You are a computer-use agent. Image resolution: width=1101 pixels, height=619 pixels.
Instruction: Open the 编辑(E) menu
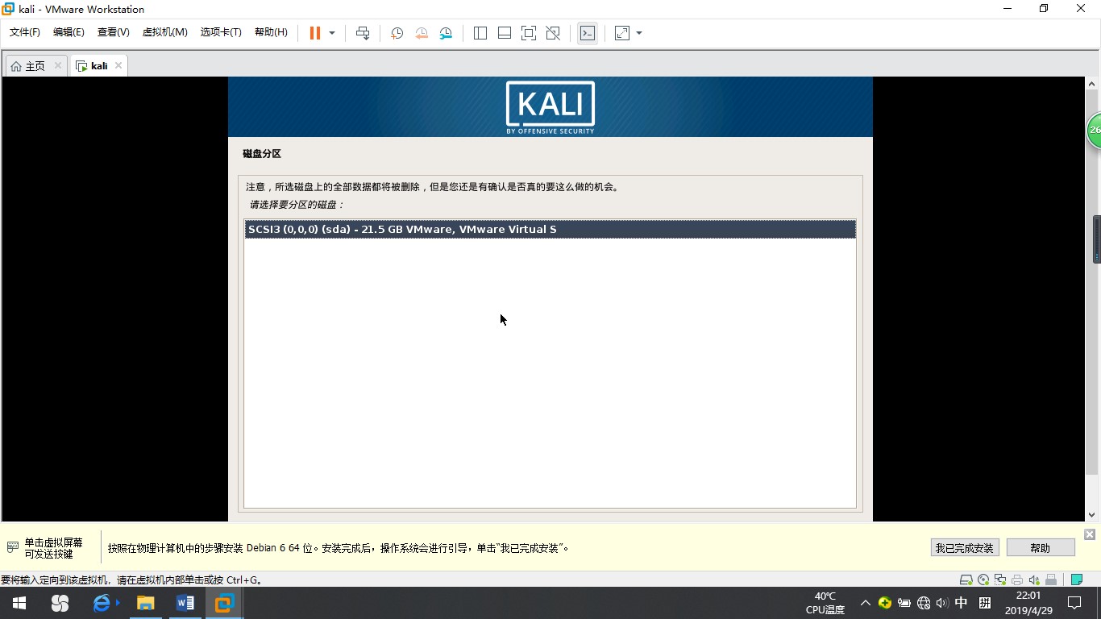click(x=69, y=32)
